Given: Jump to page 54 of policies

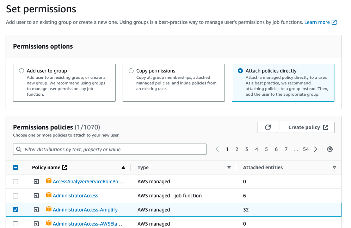Looking at the screenshot, I should [306, 149].
